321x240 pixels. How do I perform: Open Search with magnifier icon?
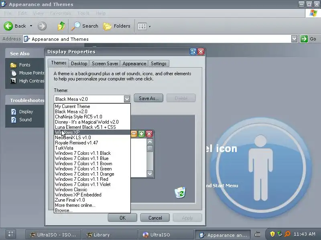85,26
